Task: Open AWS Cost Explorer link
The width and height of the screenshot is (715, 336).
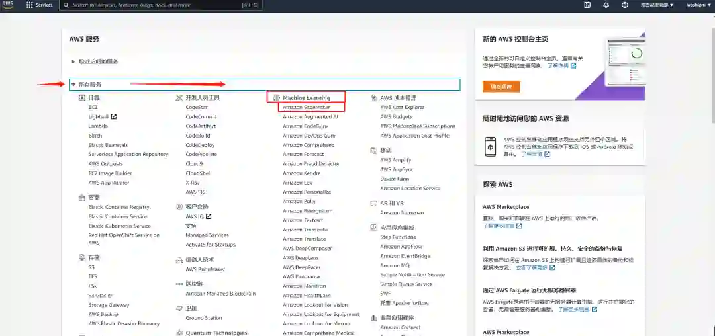Action: [x=402, y=107]
